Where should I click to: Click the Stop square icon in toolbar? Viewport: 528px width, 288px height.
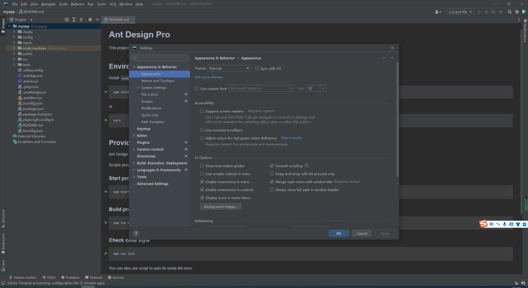tap(501, 12)
